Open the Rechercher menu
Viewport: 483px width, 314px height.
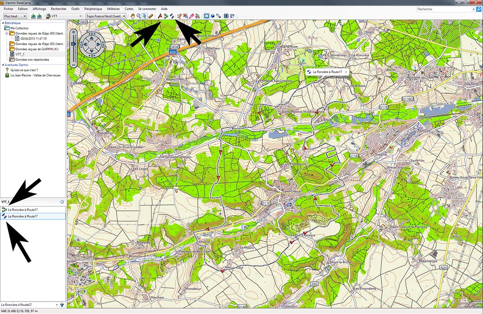[x=59, y=9]
